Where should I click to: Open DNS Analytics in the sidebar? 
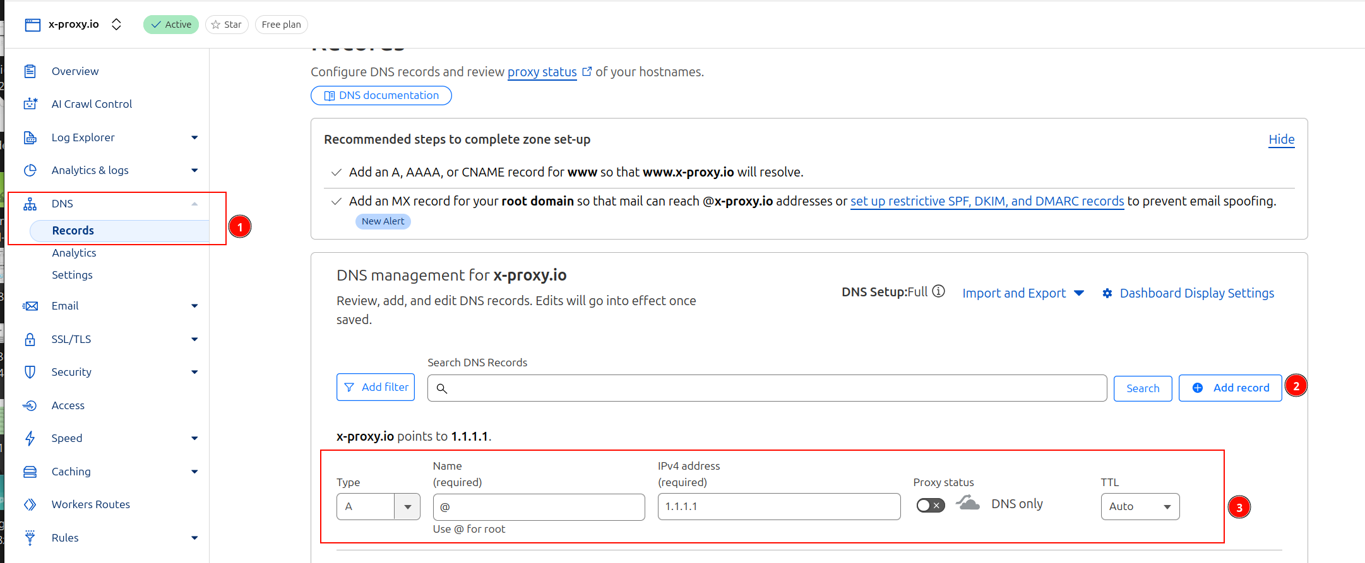[74, 253]
